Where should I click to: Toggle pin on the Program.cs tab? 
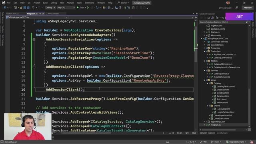pos(40,14)
